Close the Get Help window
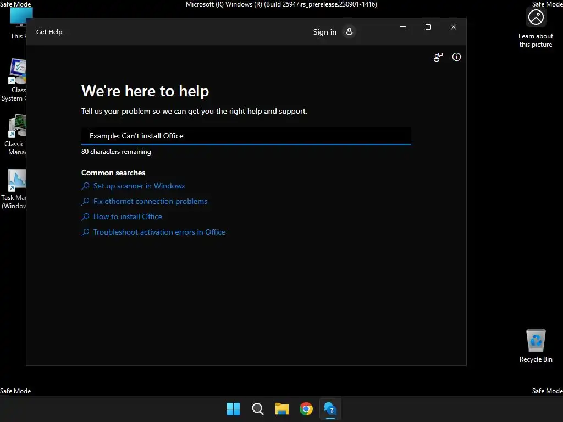 [x=454, y=27]
